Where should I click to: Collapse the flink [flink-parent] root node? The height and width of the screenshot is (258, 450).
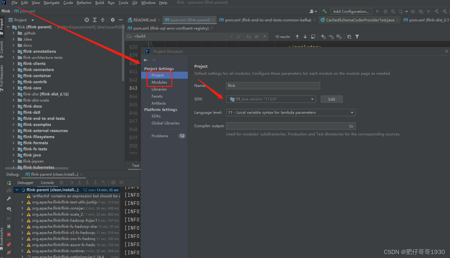pyautogui.click(x=8, y=27)
